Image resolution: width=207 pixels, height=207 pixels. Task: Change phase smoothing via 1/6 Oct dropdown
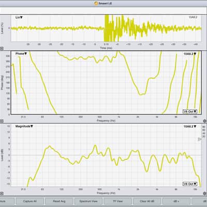pos(190,111)
